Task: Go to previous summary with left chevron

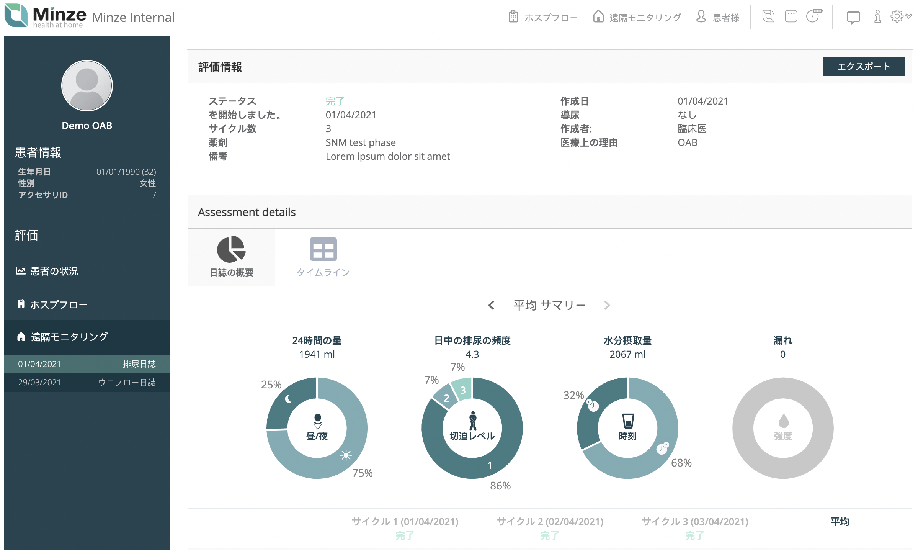Action: coord(492,305)
